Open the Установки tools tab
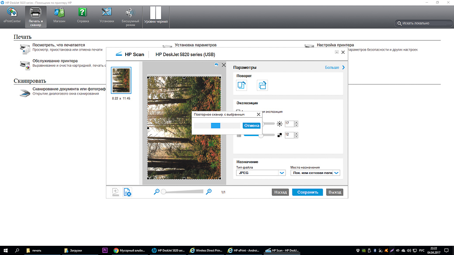 (x=107, y=16)
